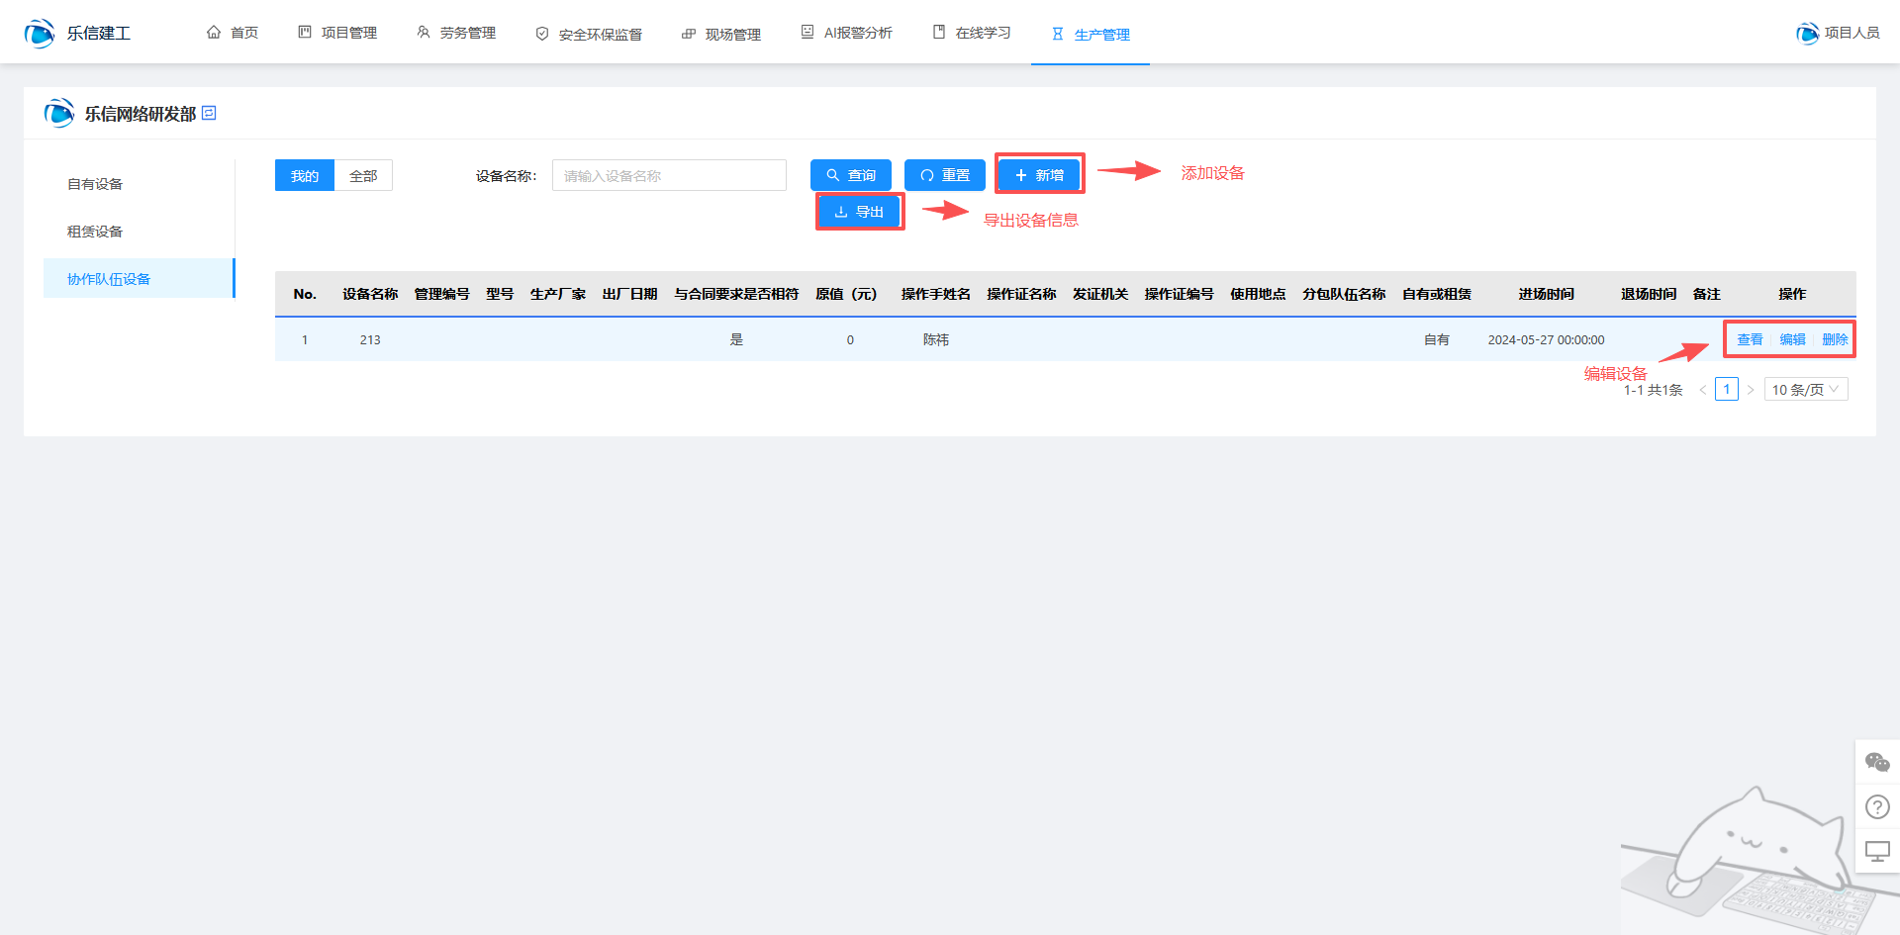The image size is (1900, 935).
Task: Open AI报警分析 from top navigation
Action: point(847,33)
